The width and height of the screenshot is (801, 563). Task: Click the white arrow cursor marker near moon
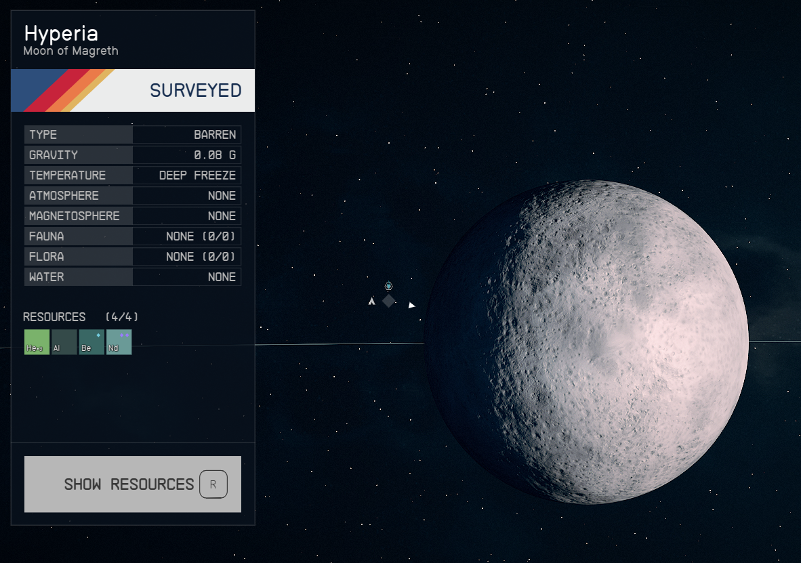(412, 305)
